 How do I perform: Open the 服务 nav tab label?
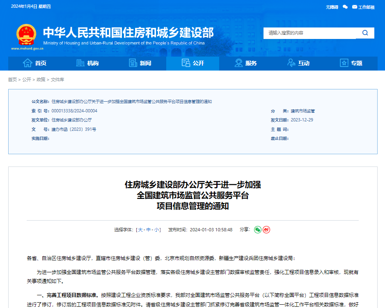click(251, 63)
